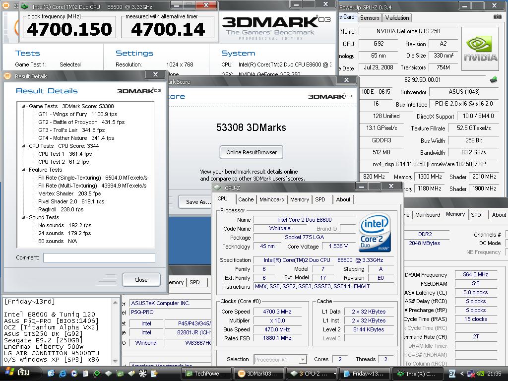Launch the media player quick launch icon
Image resolution: width=508 pixels, height=381 pixels.
click(74, 373)
